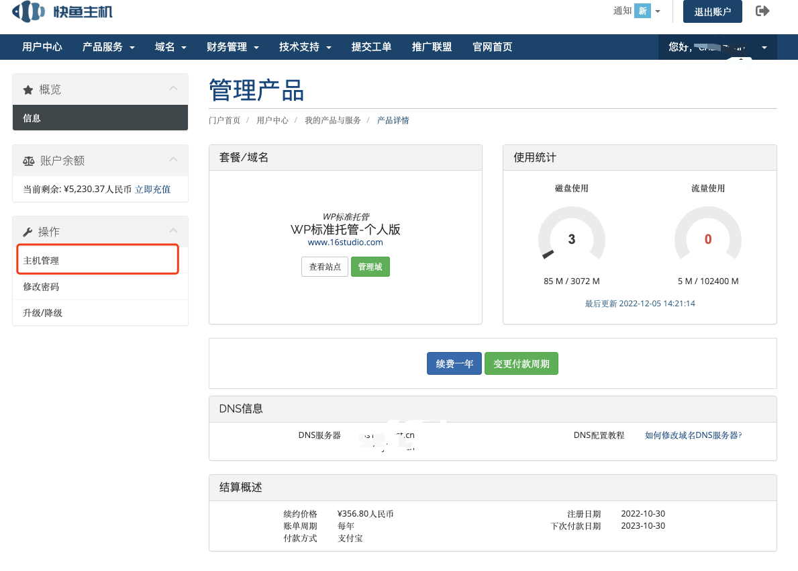Click the 快鱼主机 logo
This screenshot has width=798, height=571.
pos(63,11)
